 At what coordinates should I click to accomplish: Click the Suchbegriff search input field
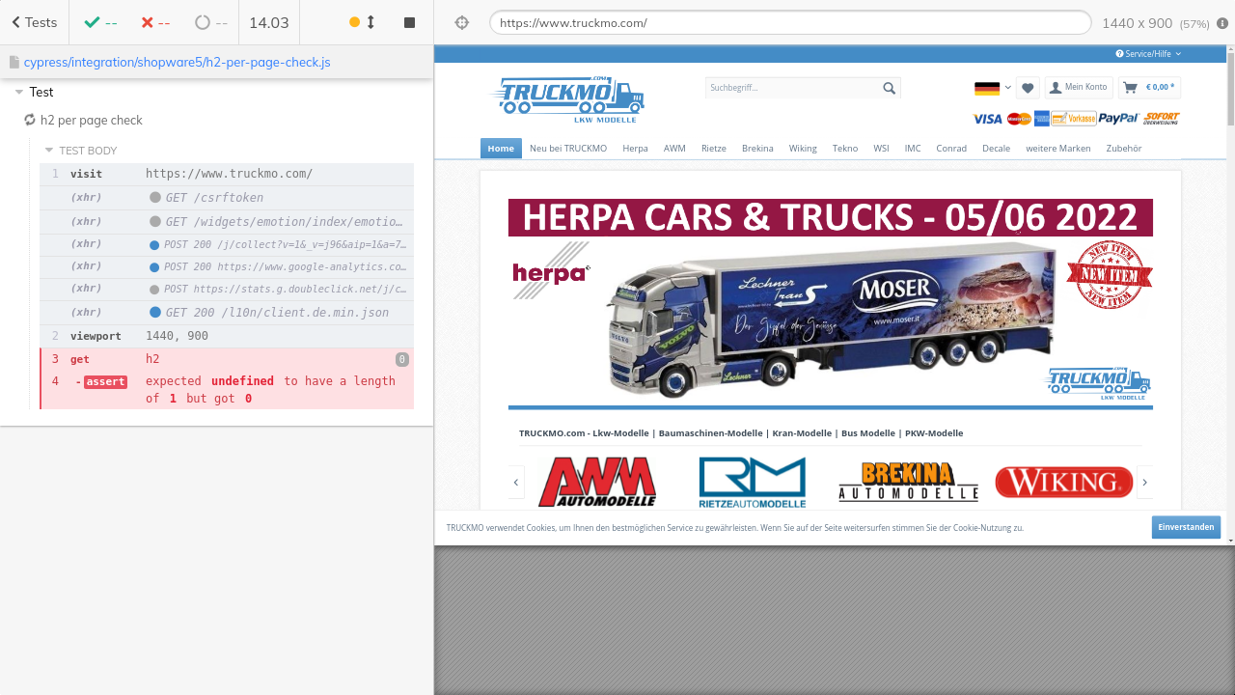pos(791,88)
